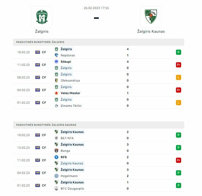Viewport: 202px width, 196px height.
Task: Click the Žalgiris club logo in header
Action: (42, 17)
